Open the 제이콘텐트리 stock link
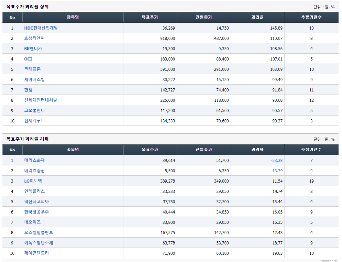Viewport: 342px width, 262px height. point(36,253)
